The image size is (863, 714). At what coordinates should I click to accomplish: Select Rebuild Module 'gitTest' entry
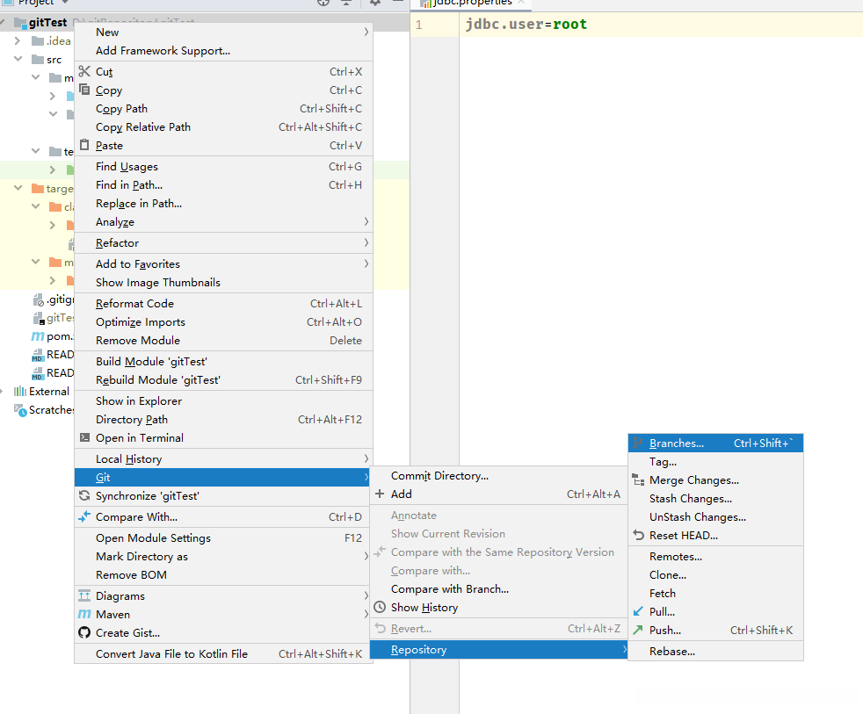(x=223, y=379)
